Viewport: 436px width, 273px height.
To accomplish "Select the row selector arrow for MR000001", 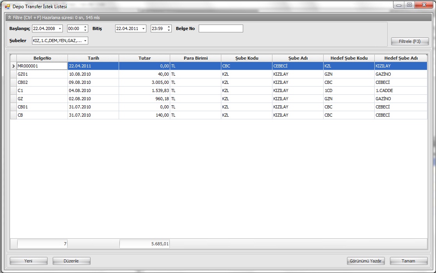I will coord(13,66).
